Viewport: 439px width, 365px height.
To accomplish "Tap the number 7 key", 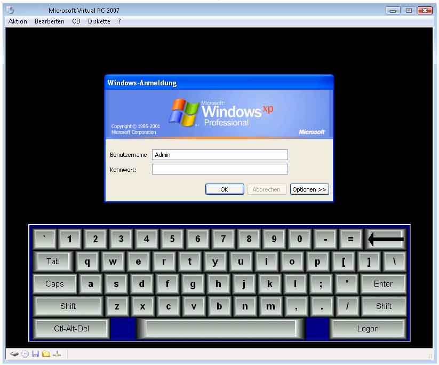I will 223,239.
